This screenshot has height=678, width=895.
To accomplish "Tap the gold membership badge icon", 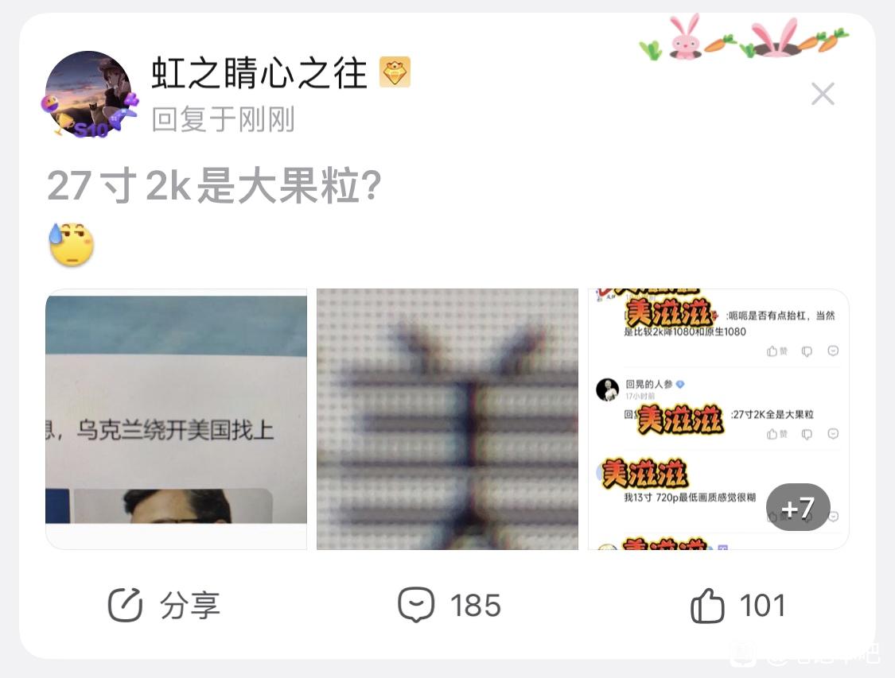I will pos(395,72).
